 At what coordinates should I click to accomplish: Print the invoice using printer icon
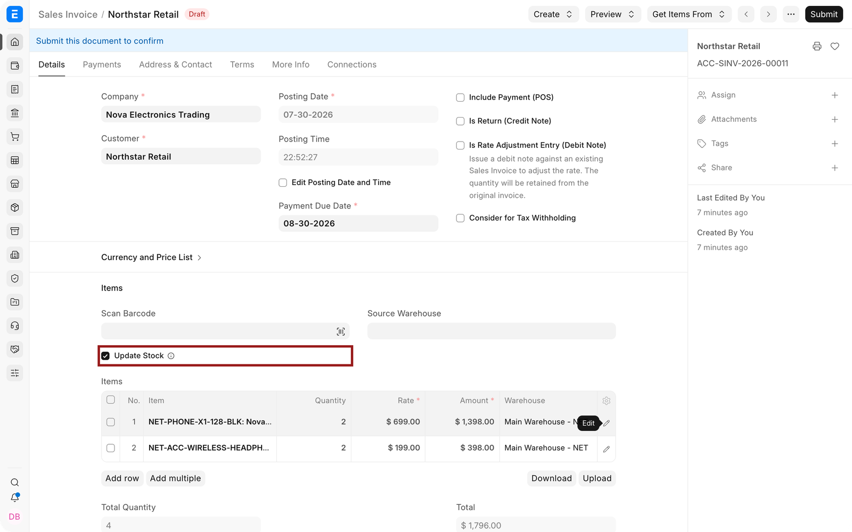(817, 46)
